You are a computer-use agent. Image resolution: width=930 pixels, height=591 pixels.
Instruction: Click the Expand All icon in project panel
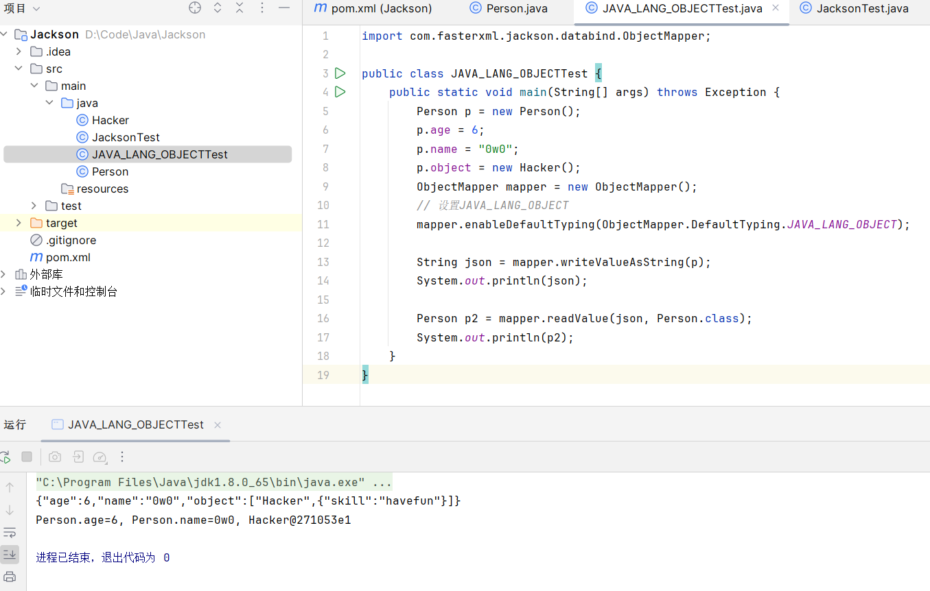click(x=218, y=8)
